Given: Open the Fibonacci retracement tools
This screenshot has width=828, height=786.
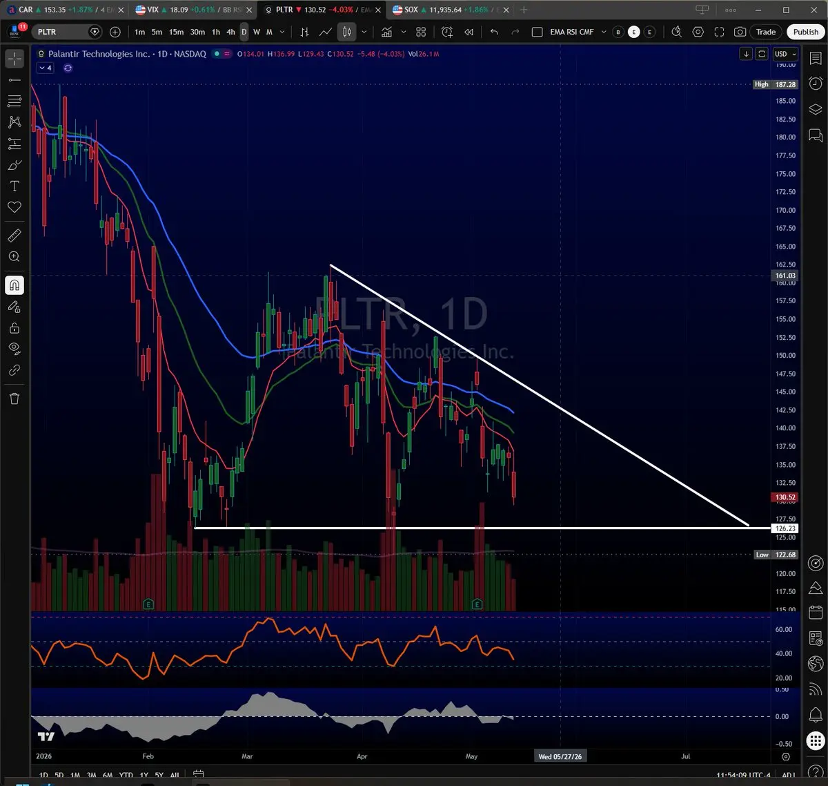Looking at the screenshot, I should 14,101.
